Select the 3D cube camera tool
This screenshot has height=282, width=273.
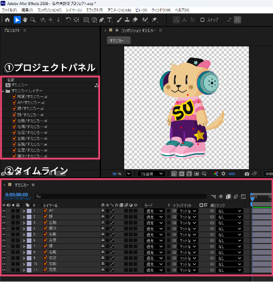click(94, 20)
